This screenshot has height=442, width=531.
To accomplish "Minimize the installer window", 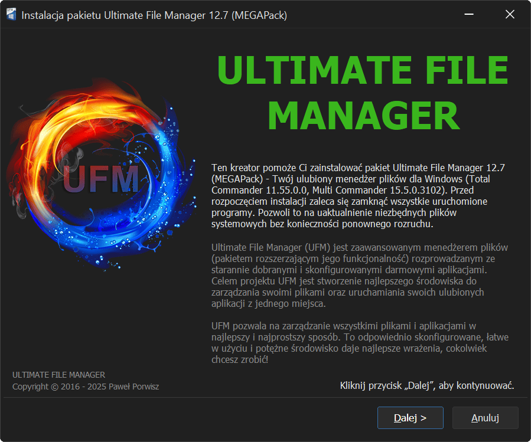I will point(468,15).
